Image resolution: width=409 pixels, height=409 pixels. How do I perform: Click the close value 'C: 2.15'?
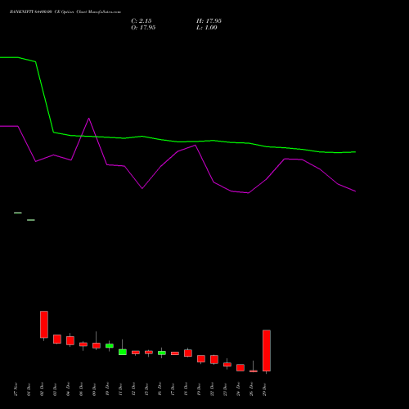[142, 21]
